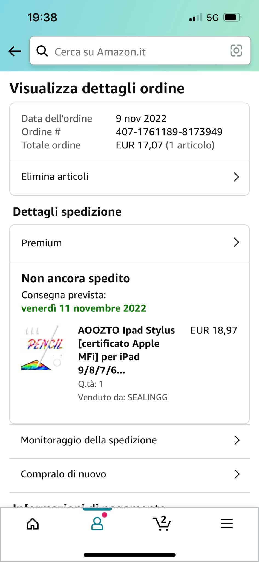This screenshot has height=562, width=259.
Task: Select Compralo di nuovo option
Action: point(64,474)
